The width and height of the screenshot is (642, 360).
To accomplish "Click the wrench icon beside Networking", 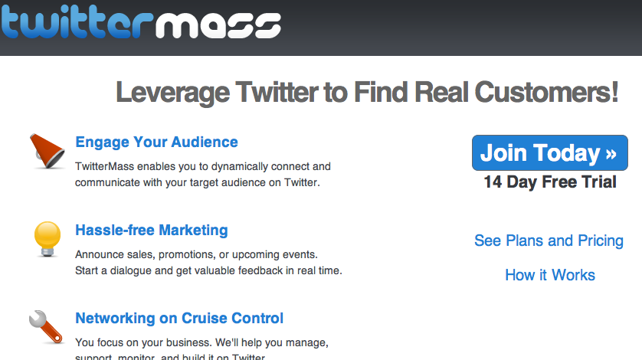I will coord(46,327).
